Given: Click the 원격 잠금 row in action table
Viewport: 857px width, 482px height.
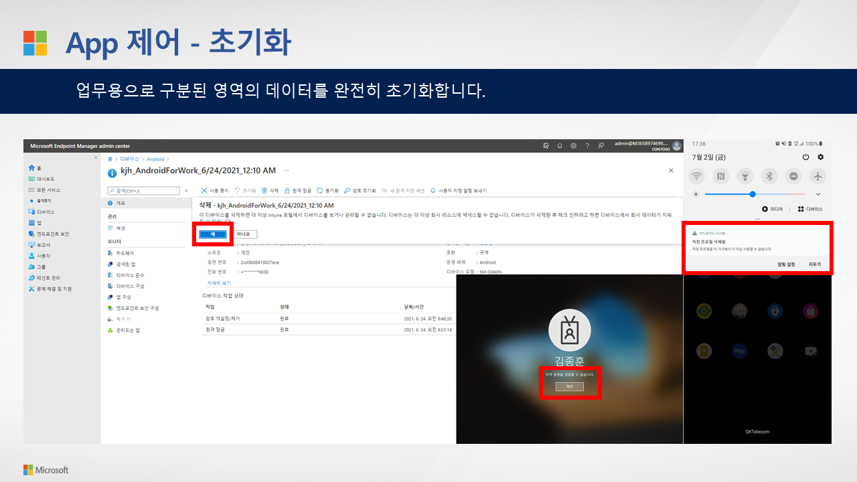Looking at the screenshot, I should 329,329.
